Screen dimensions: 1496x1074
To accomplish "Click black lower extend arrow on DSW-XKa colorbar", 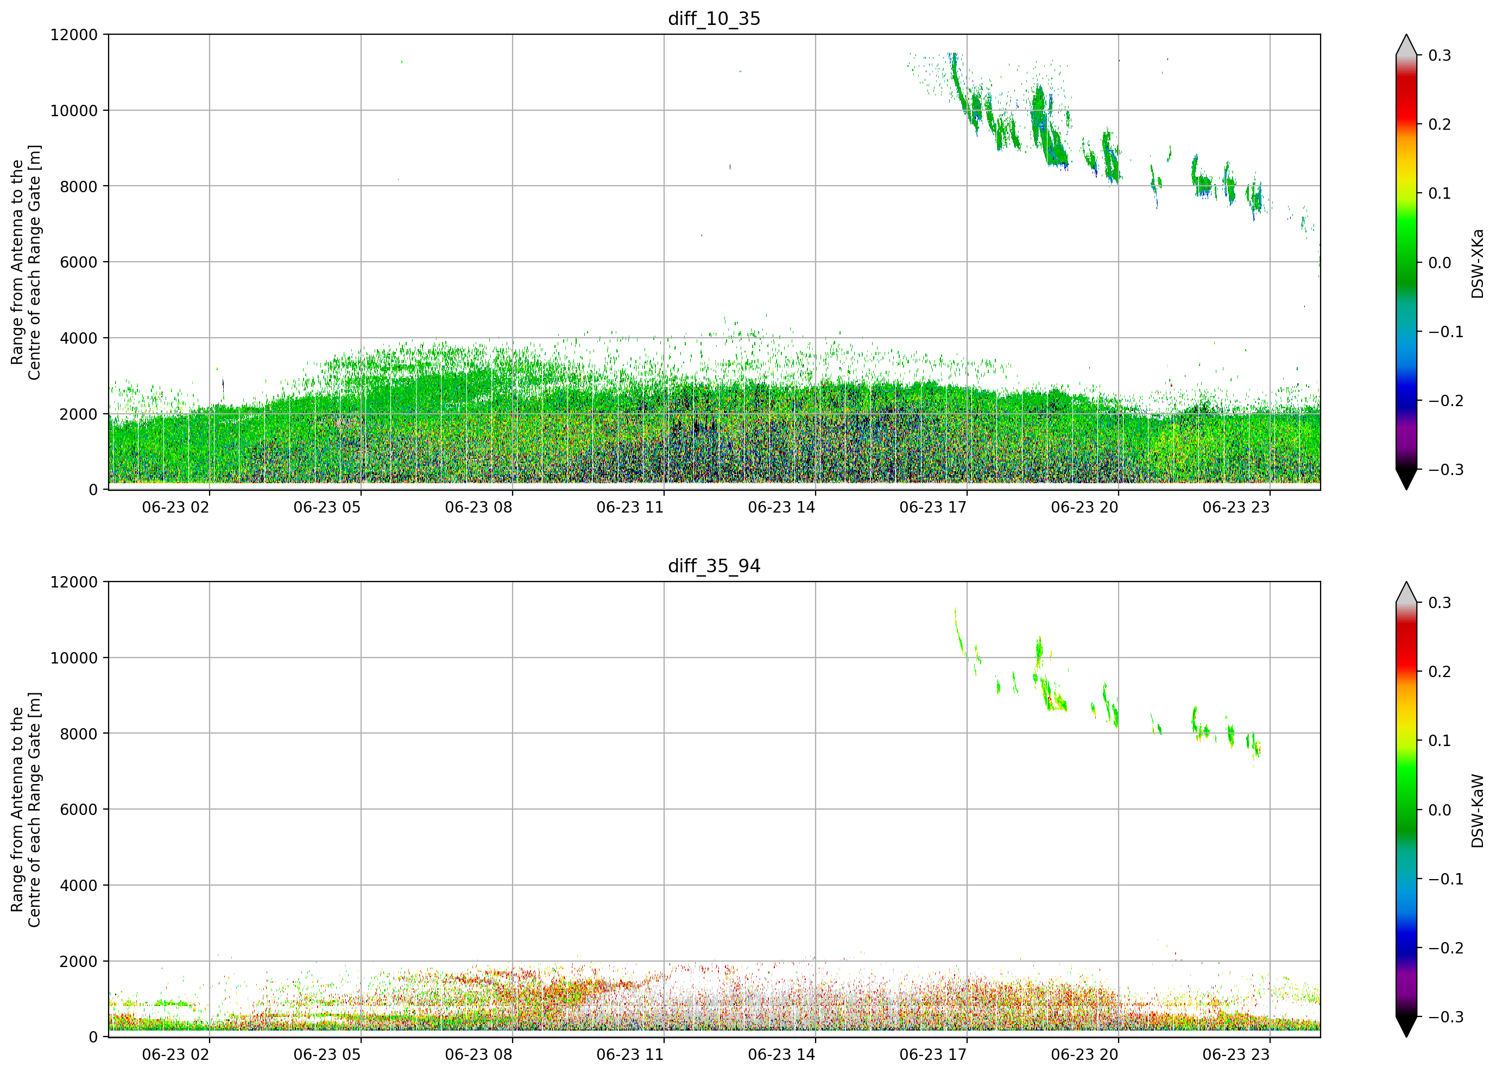I will tap(1406, 479).
